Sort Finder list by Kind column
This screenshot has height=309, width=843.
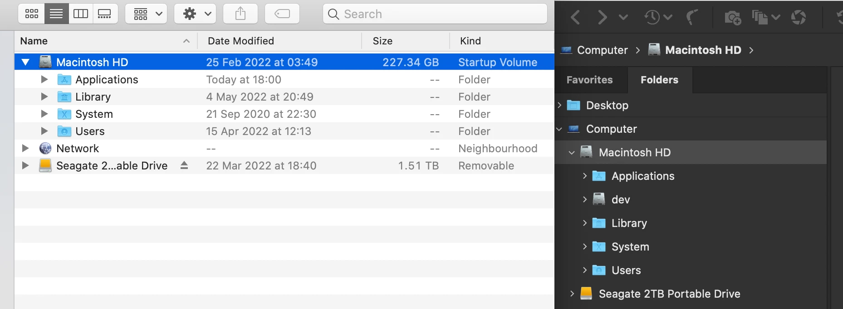[502, 41]
